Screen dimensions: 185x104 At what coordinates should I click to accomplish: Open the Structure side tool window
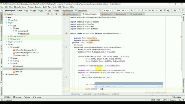[1, 49]
